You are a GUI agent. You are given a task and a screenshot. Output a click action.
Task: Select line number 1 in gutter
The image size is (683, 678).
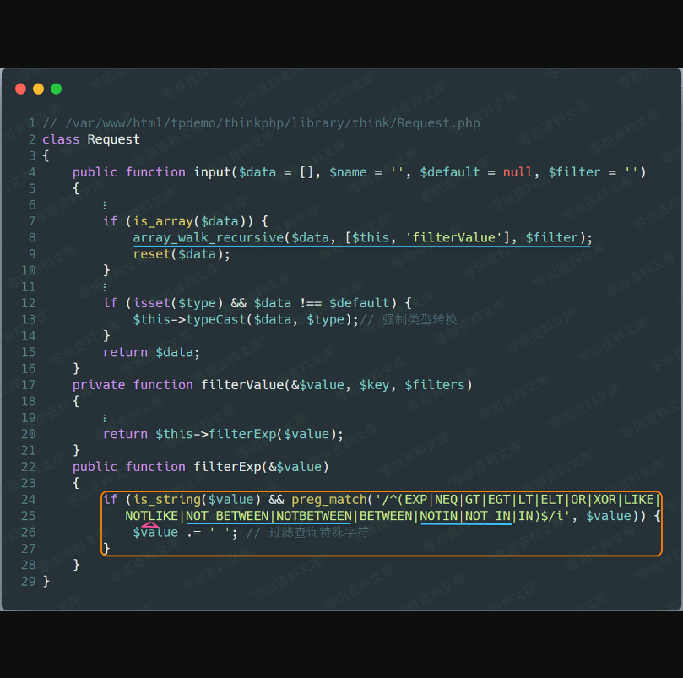(x=31, y=123)
